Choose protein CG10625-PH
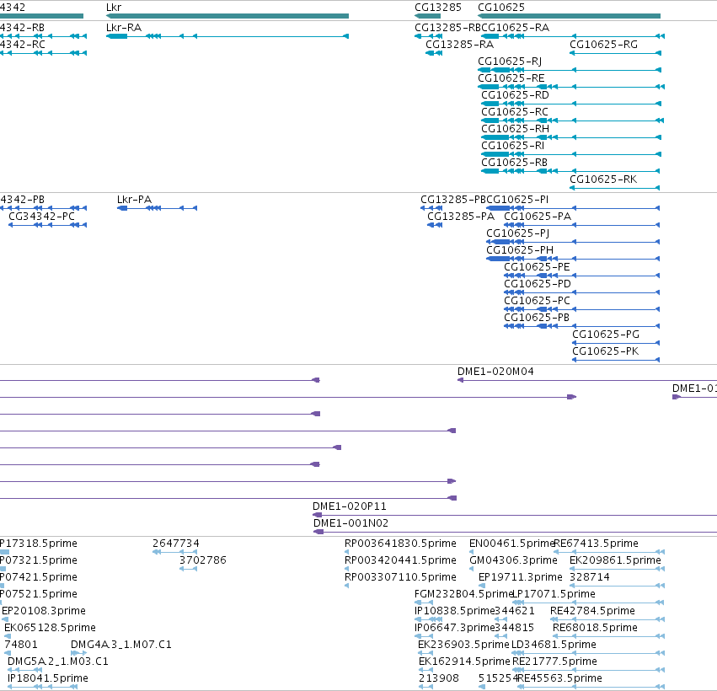 tap(573, 259)
